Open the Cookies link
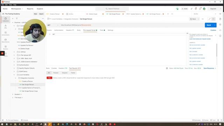This screenshot has height=126, width=224. pyautogui.click(x=213, y=30)
